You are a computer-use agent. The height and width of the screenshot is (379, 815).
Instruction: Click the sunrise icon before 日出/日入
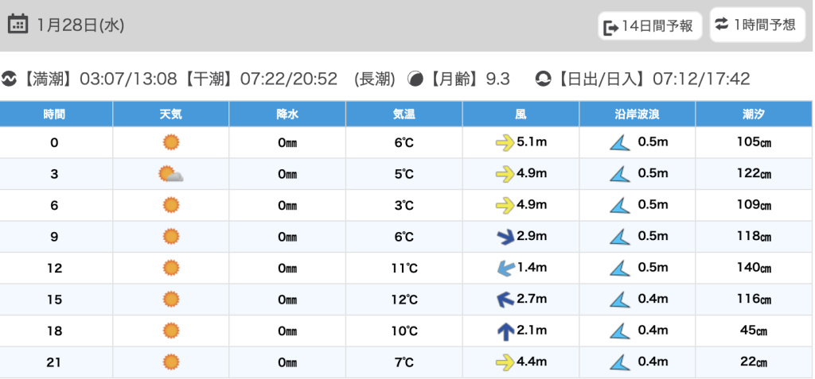tap(544, 79)
